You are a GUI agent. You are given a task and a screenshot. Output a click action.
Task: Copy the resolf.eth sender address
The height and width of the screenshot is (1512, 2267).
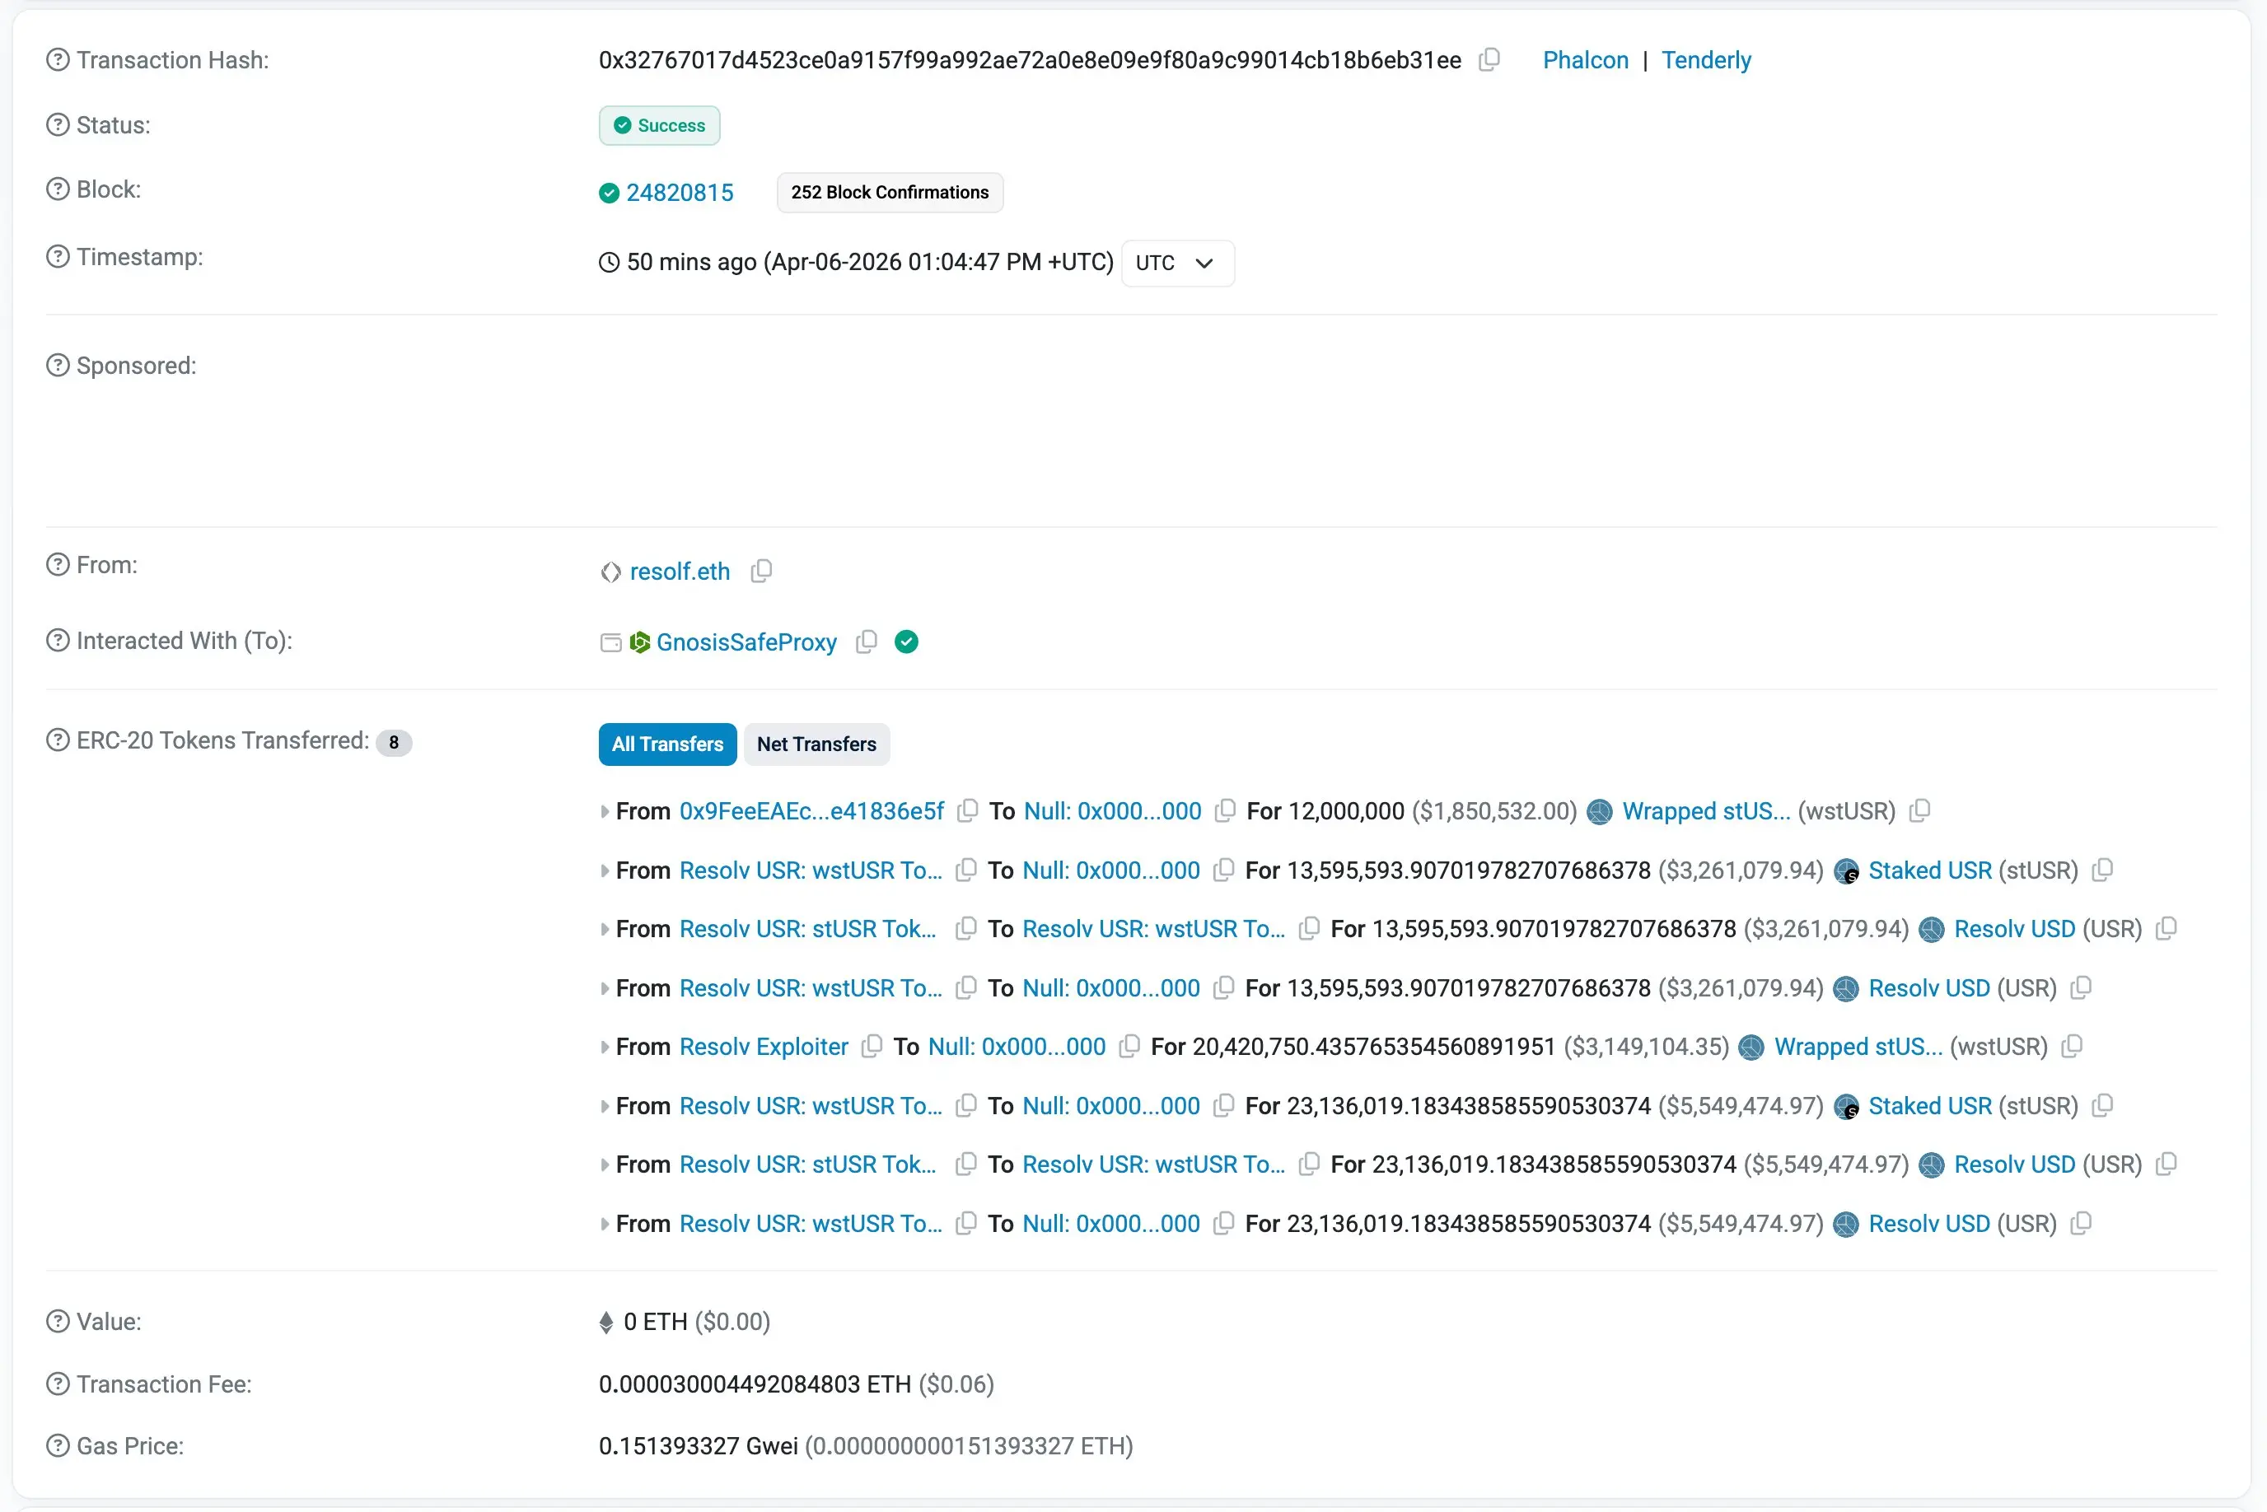tap(761, 571)
